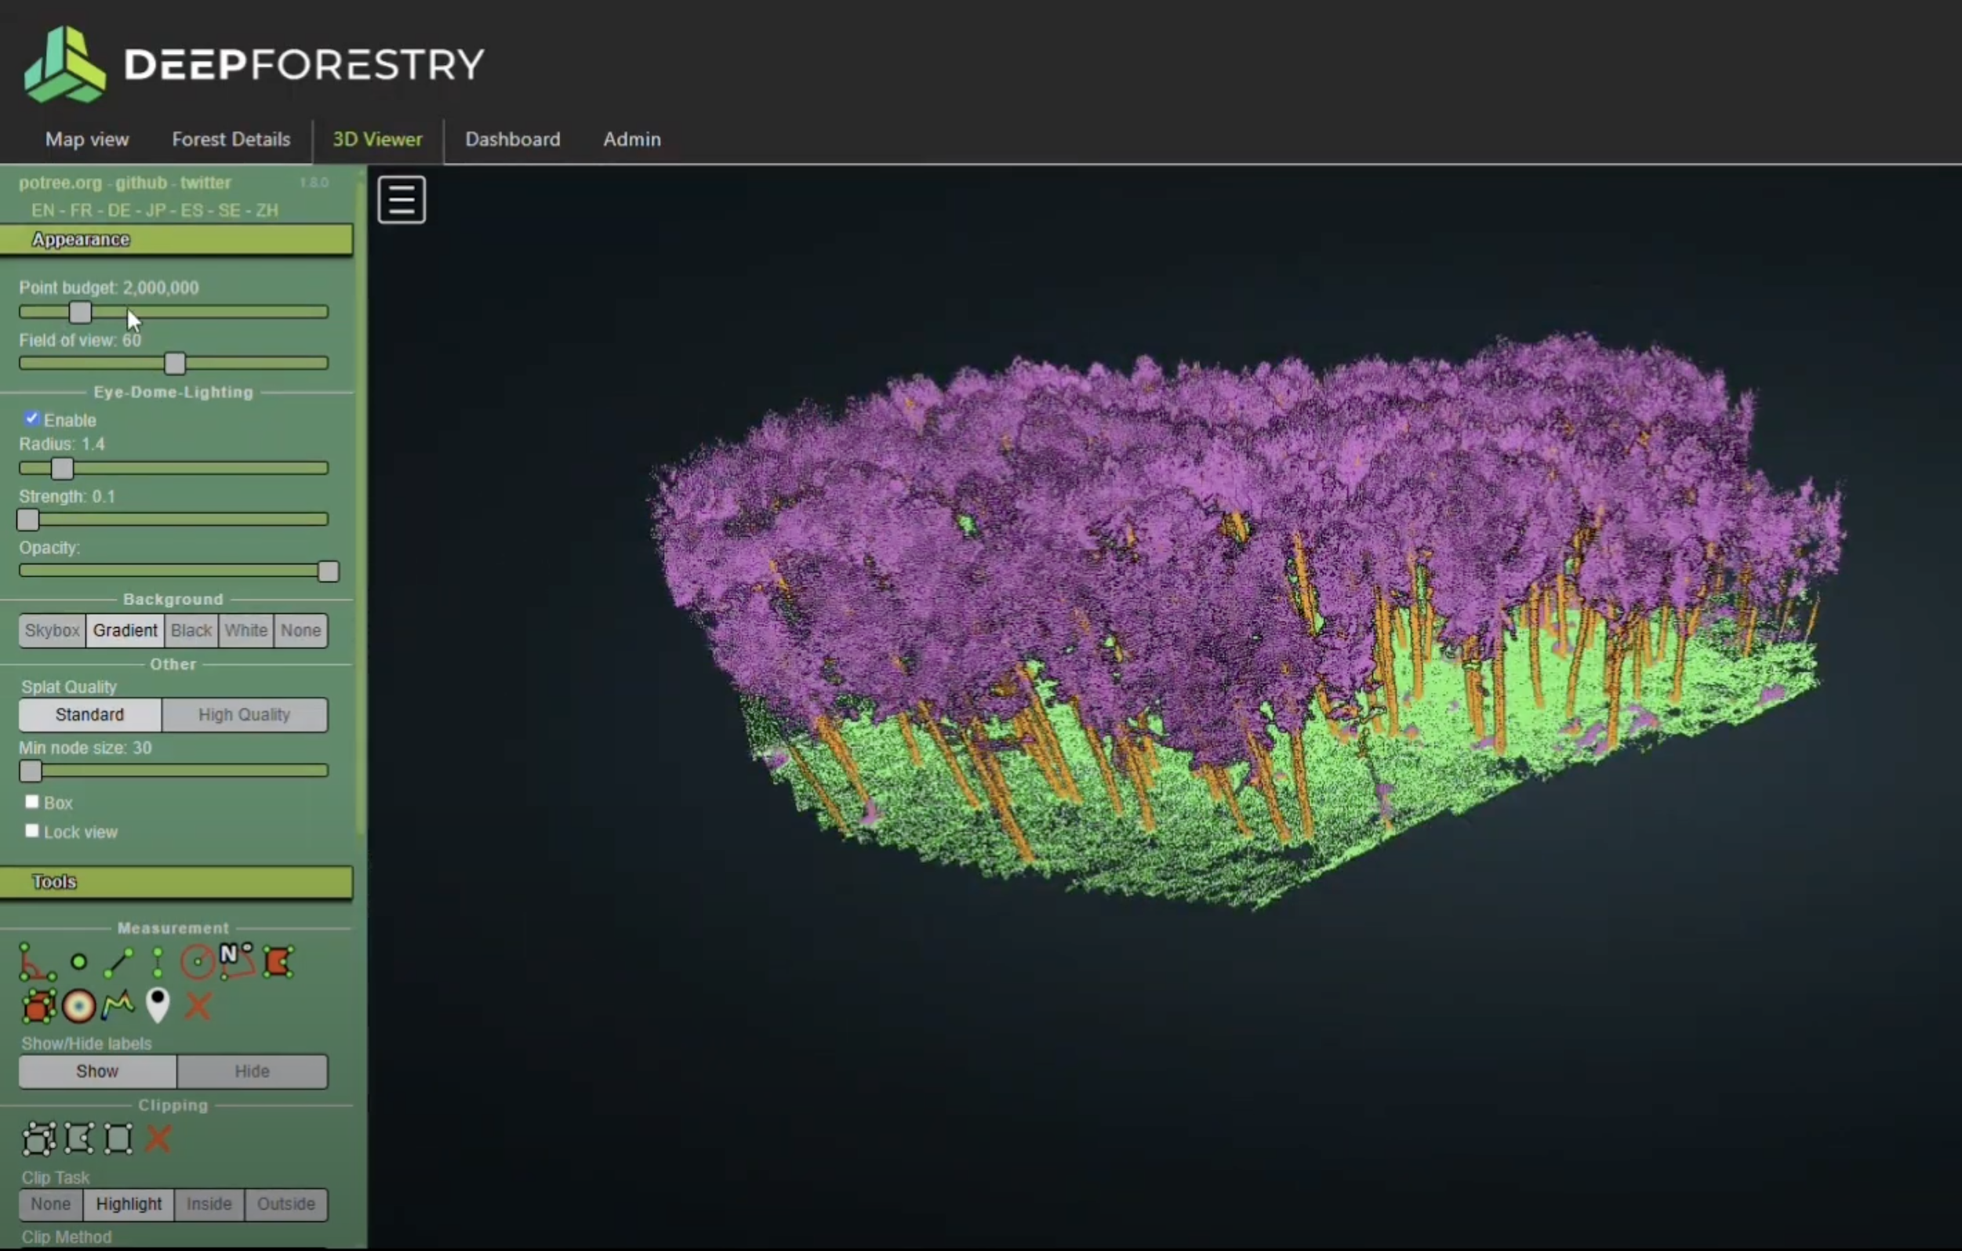Open the Forest Details tab

coord(231,140)
